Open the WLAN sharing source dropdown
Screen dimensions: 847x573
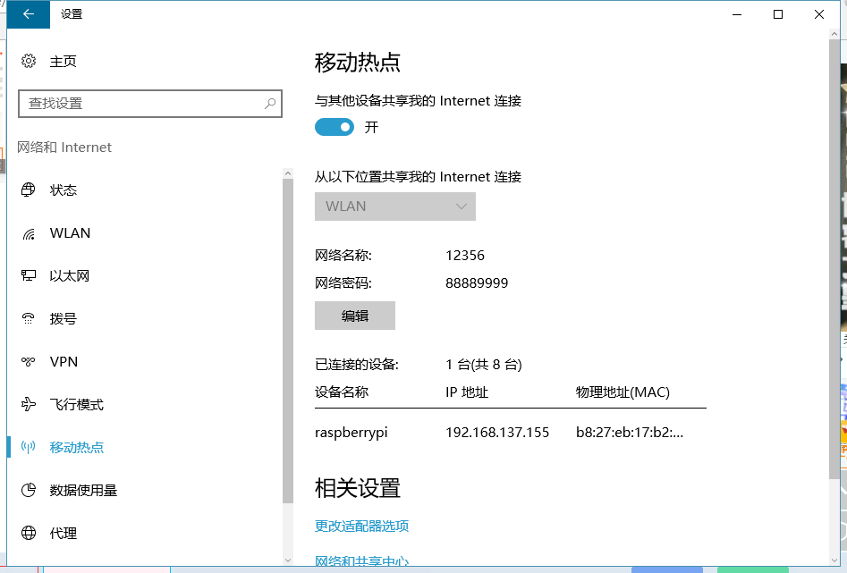394,206
